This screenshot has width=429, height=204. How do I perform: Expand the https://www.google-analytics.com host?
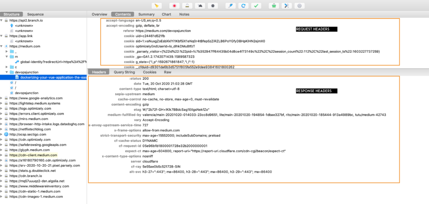point(3,98)
